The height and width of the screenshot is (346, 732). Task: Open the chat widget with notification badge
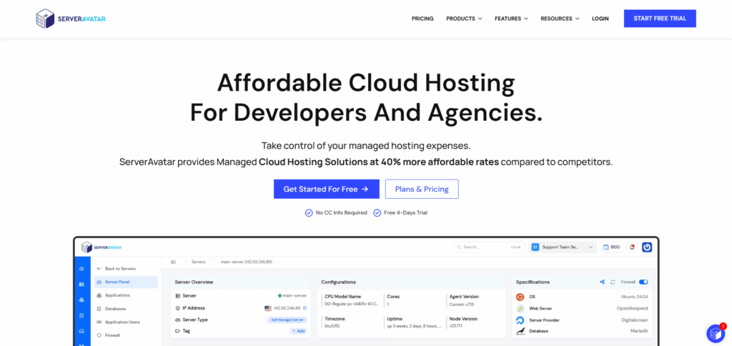715,333
